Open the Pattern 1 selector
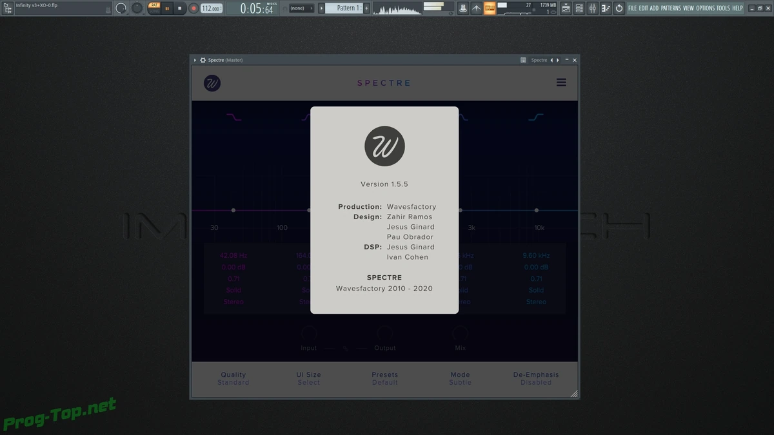Screen dimensions: 774x435 click(x=344, y=8)
